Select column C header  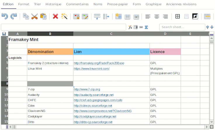[111, 34]
